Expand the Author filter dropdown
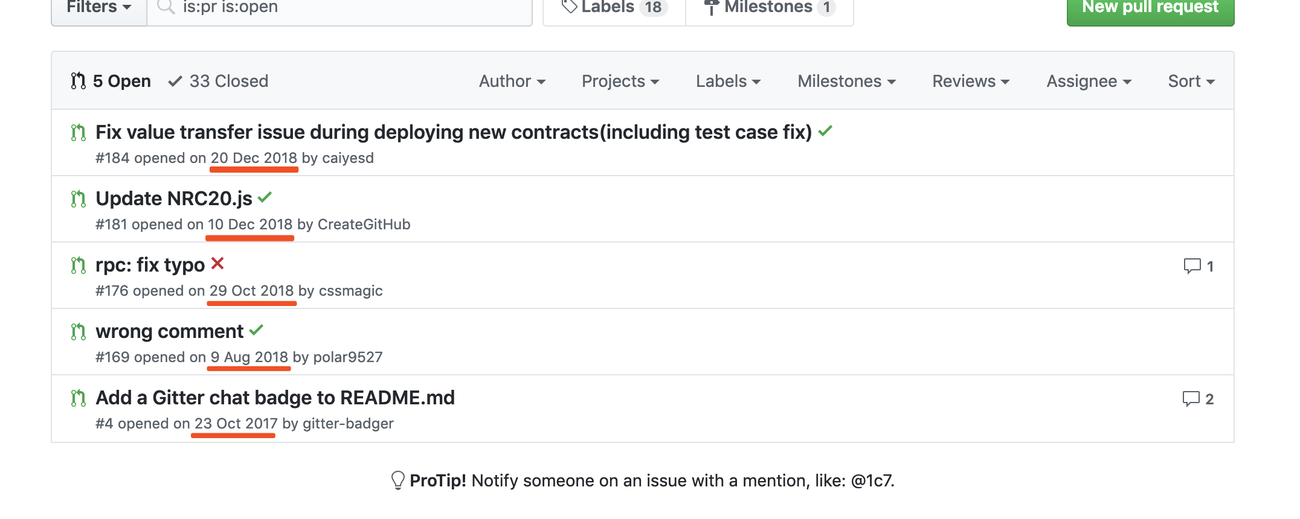This screenshot has height=519, width=1300. click(x=512, y=81)
